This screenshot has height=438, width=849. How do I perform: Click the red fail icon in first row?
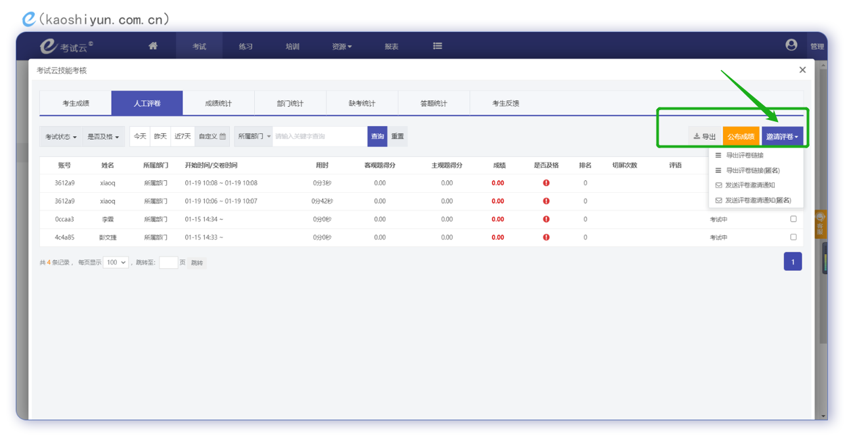[x=546, y=183]
